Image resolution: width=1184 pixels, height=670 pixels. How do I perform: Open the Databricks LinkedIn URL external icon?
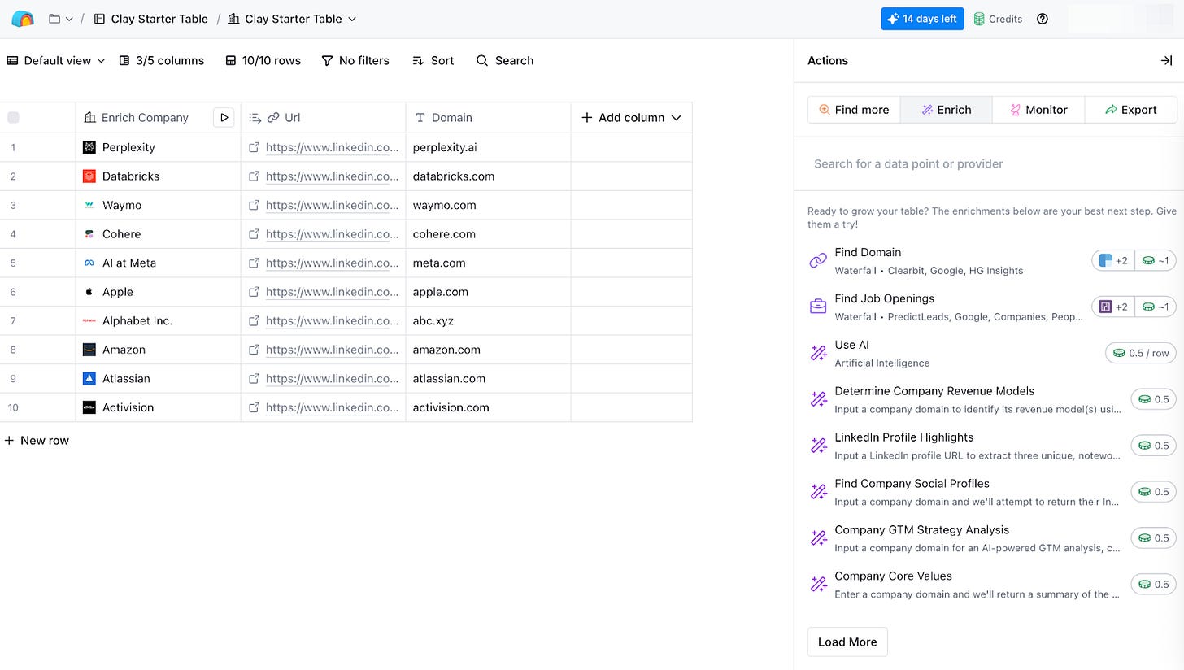(255, 176)
